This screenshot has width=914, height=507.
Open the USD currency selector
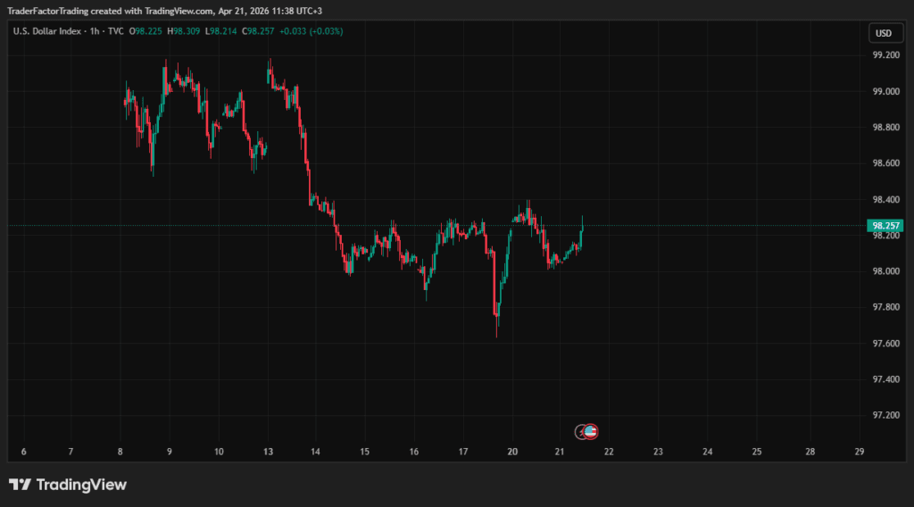883,33
